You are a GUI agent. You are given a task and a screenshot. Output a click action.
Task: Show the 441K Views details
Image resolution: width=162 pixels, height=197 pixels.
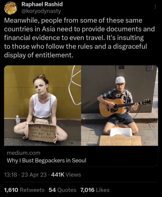[66, 175]
